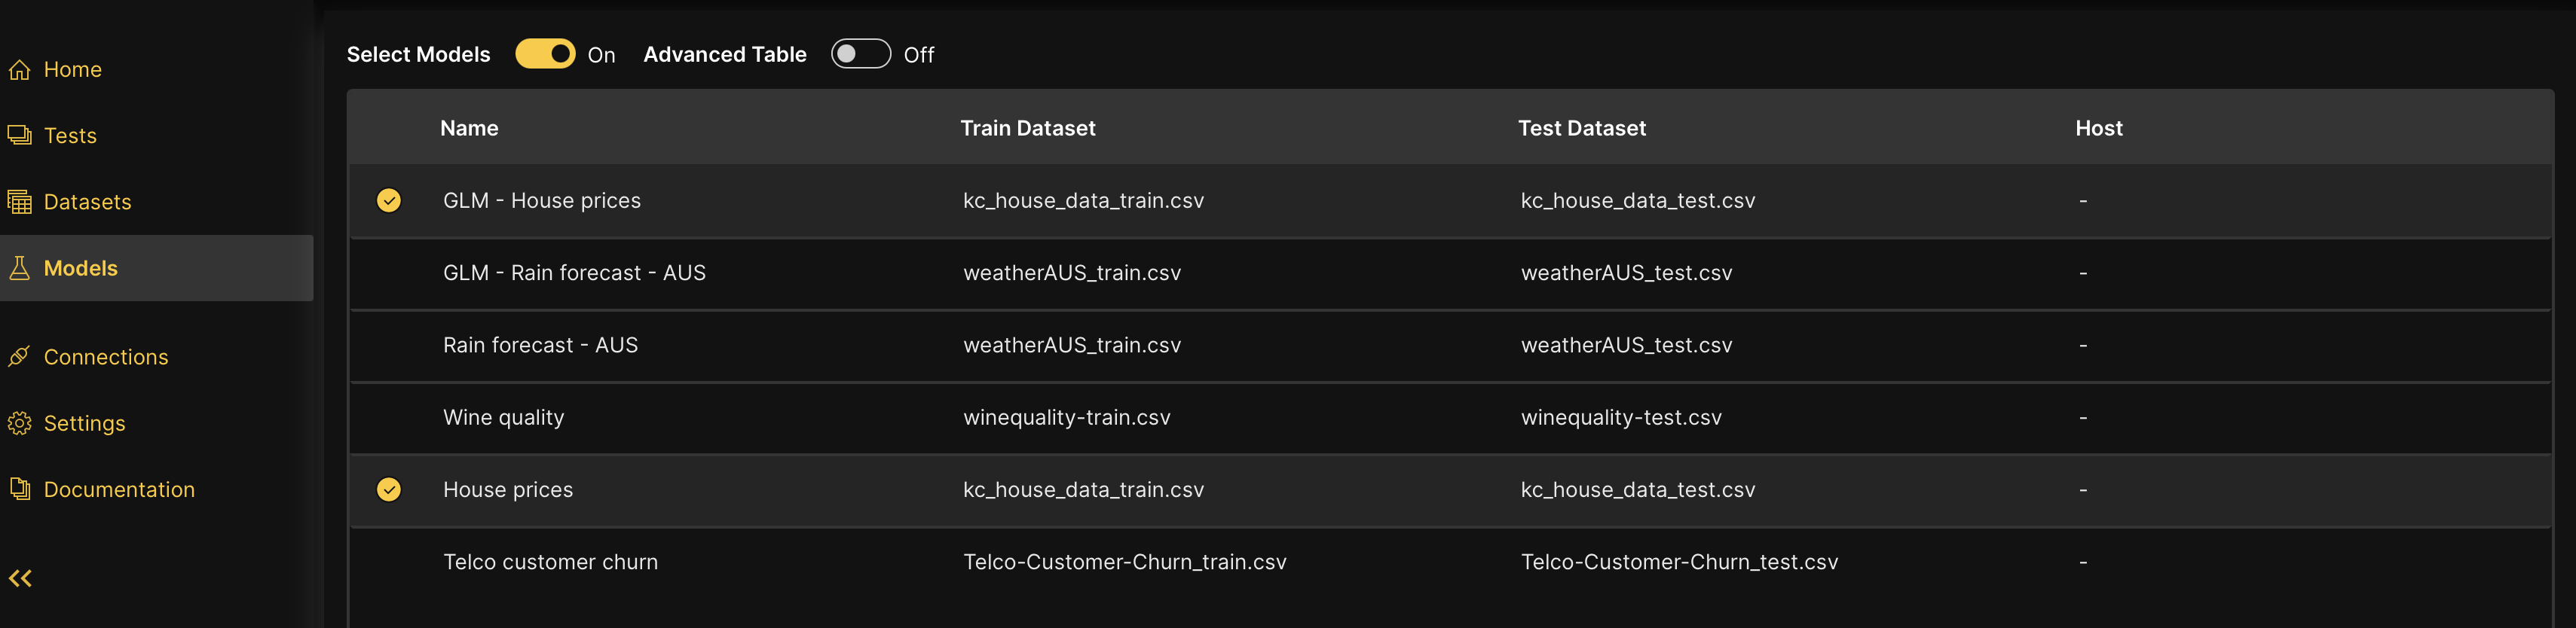2576x628 pixels.
Task: Go to the Connections page
Action: [x=106, y=356]
